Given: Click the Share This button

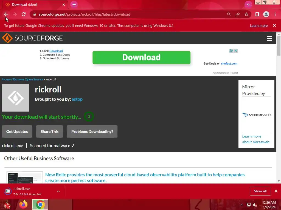Looking at the screenshot, I should pyautogui.click(x=49, y=132).
